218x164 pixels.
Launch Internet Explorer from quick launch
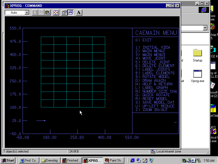(133, 160)
